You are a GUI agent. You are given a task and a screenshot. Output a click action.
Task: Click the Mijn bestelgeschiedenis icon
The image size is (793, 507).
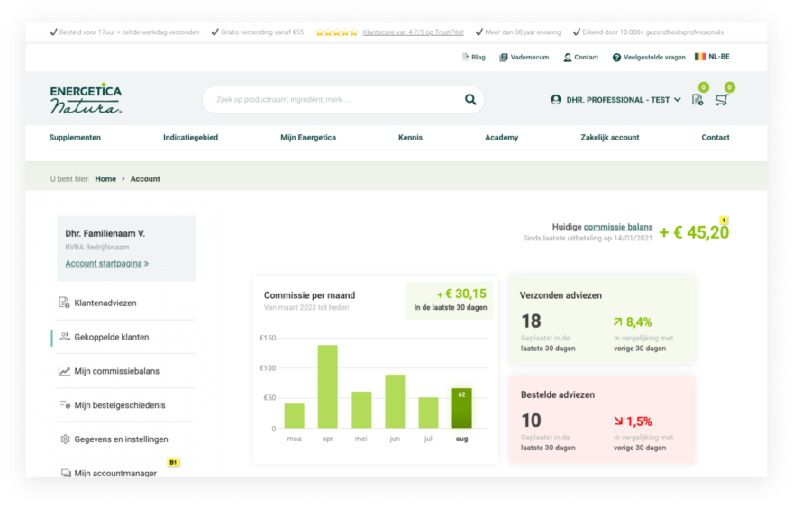point(65,405)
